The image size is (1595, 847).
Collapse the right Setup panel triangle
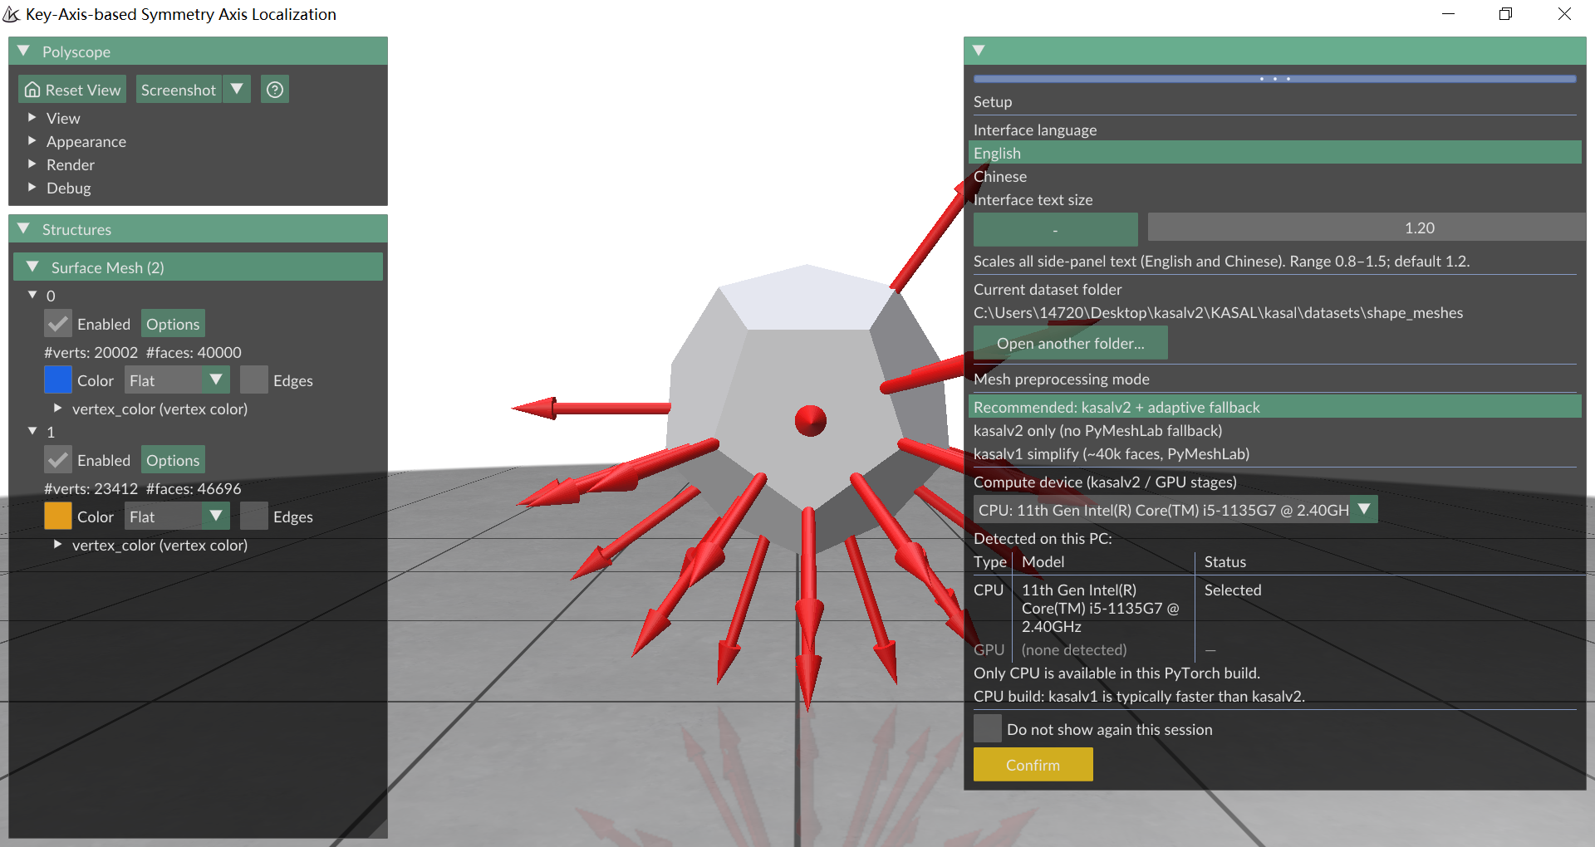pos(979,51)
